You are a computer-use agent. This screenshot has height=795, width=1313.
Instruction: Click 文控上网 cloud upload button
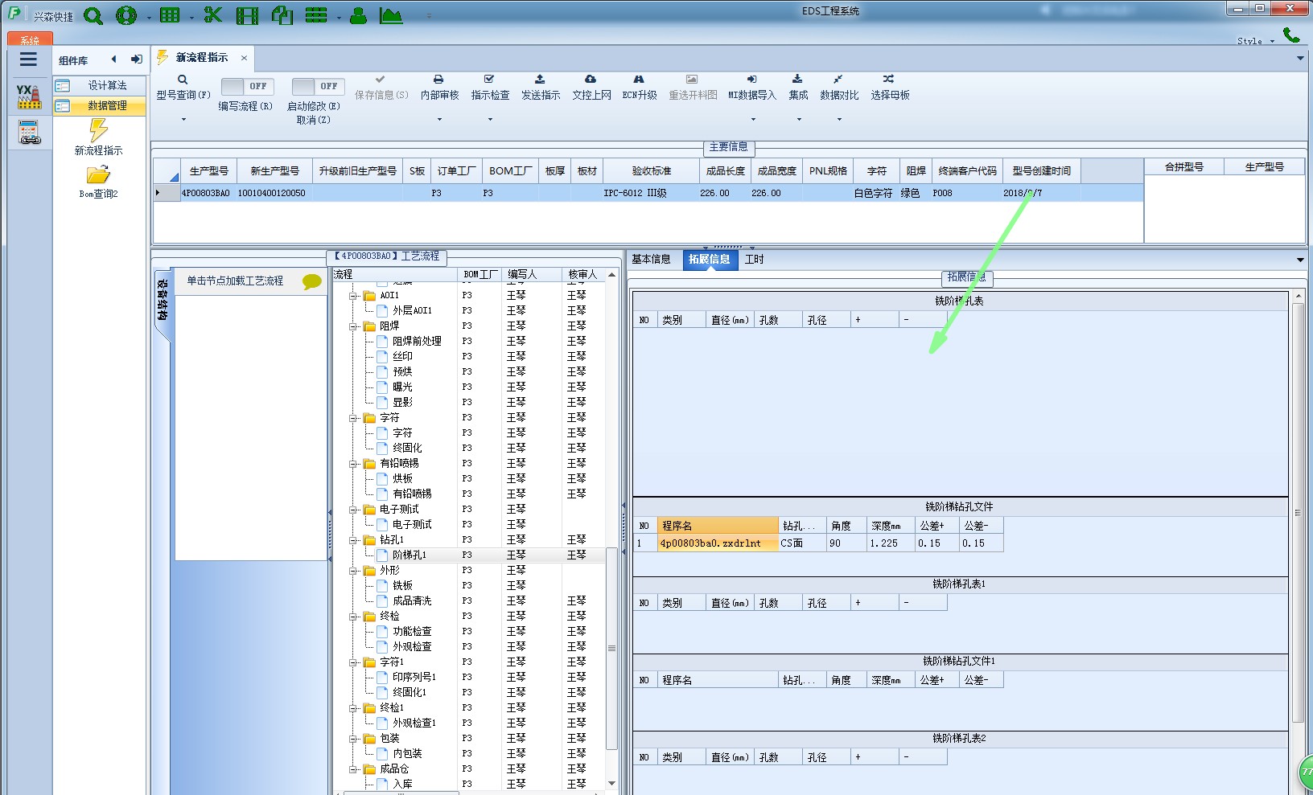pos(591,87)
